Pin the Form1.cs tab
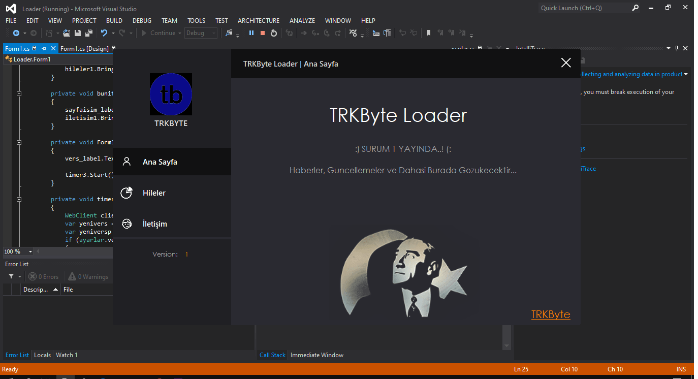 click(x=44, y=49)
